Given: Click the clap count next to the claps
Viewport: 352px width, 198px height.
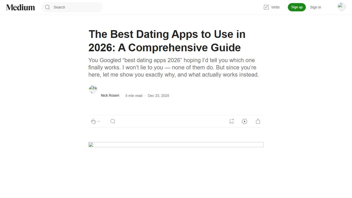Looking at the screenshot, I should click(99, 121).
